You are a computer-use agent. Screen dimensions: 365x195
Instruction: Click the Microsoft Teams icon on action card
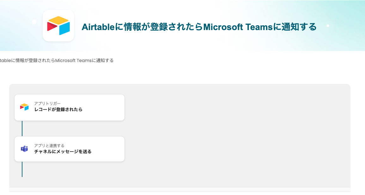pos(24,149)
